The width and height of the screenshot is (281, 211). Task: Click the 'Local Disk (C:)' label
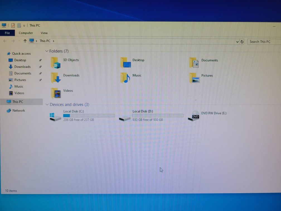[74, 111]
